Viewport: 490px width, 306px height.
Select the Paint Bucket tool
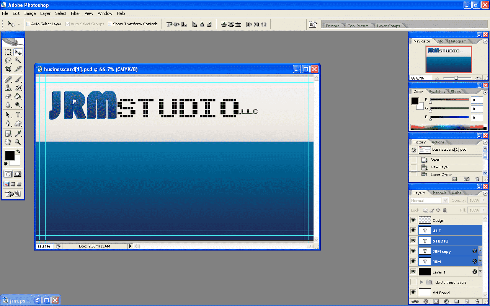coord(18,96)
